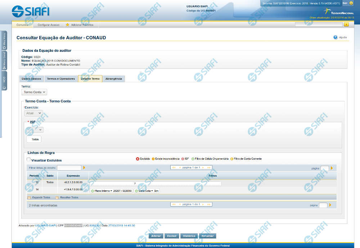Click the yellow go arrow beside the top search field
The height and width of the screenshot is (248, 360).
[346, 25]
